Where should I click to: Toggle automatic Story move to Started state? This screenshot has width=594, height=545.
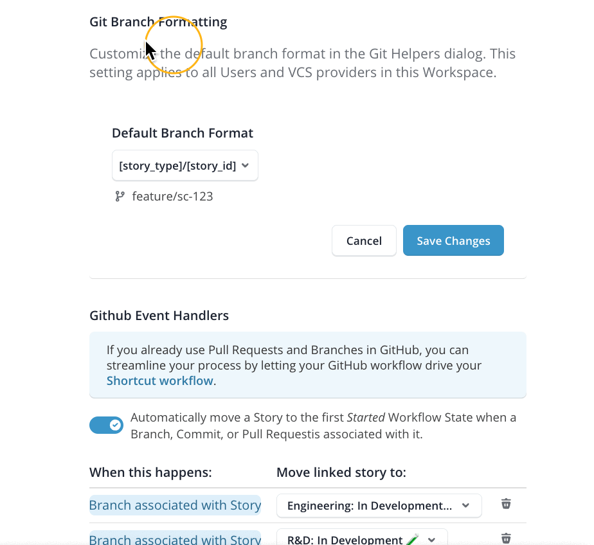click(106, 425)
